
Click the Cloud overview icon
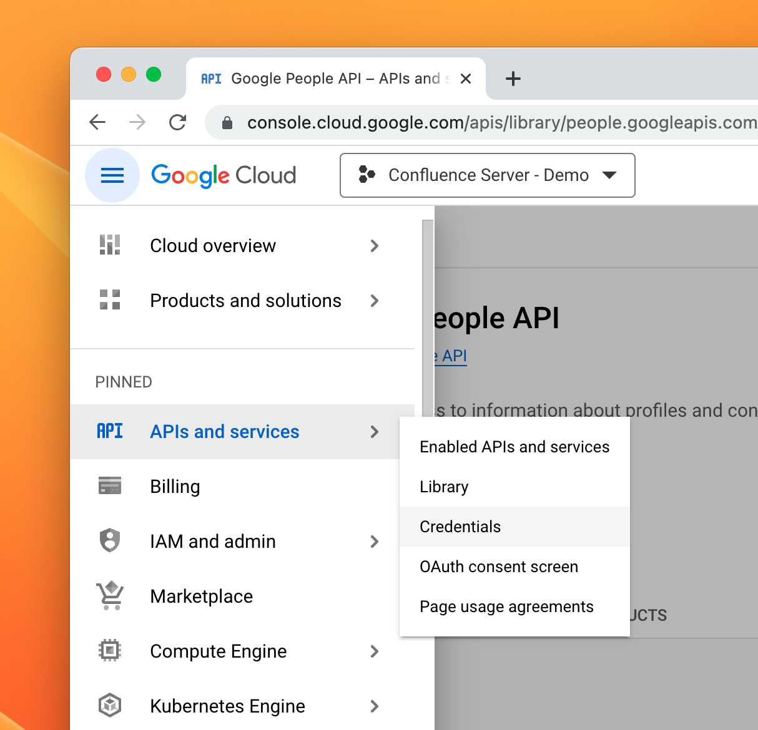110,245
